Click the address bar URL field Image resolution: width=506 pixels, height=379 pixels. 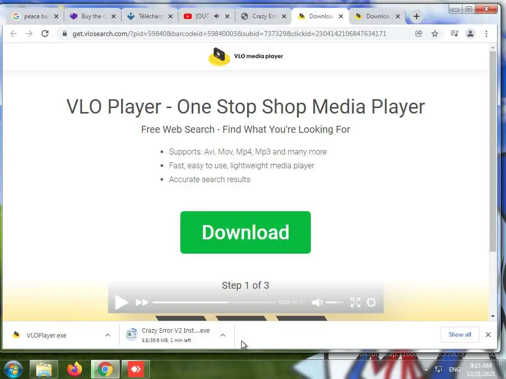(229, 34)
